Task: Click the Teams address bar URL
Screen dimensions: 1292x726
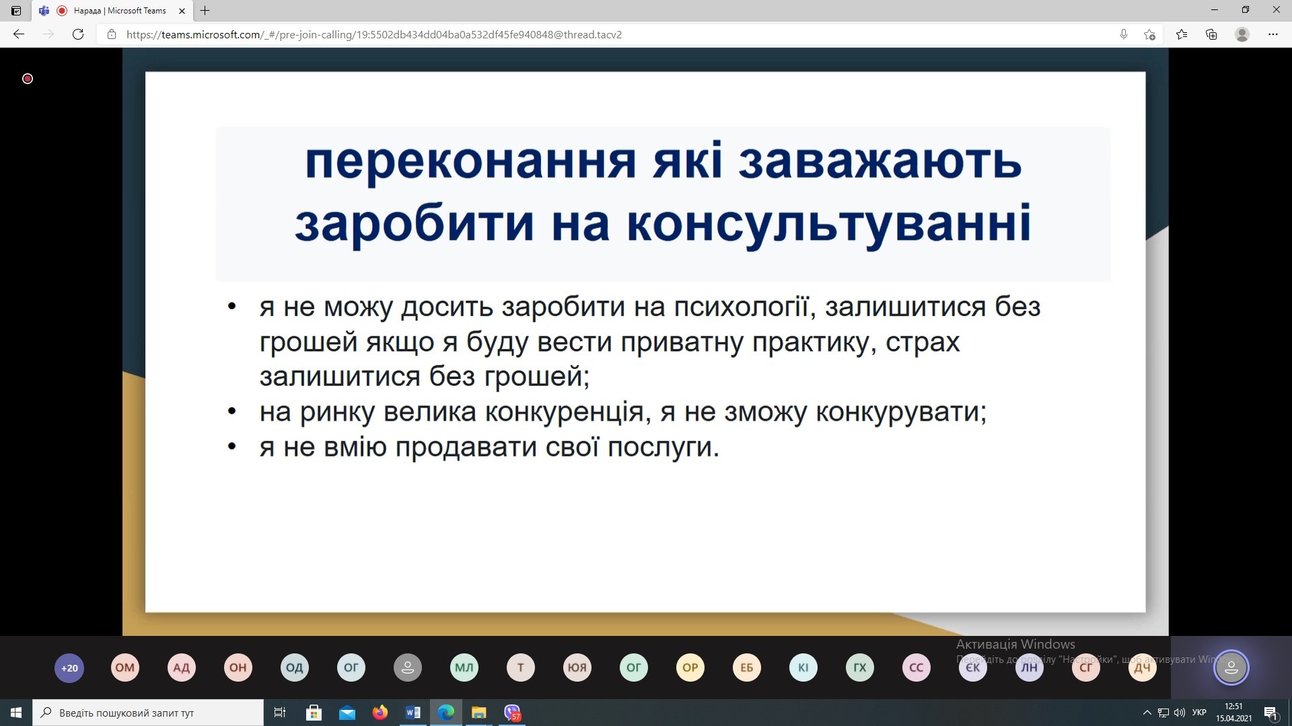Action: [x=374, y=34]
